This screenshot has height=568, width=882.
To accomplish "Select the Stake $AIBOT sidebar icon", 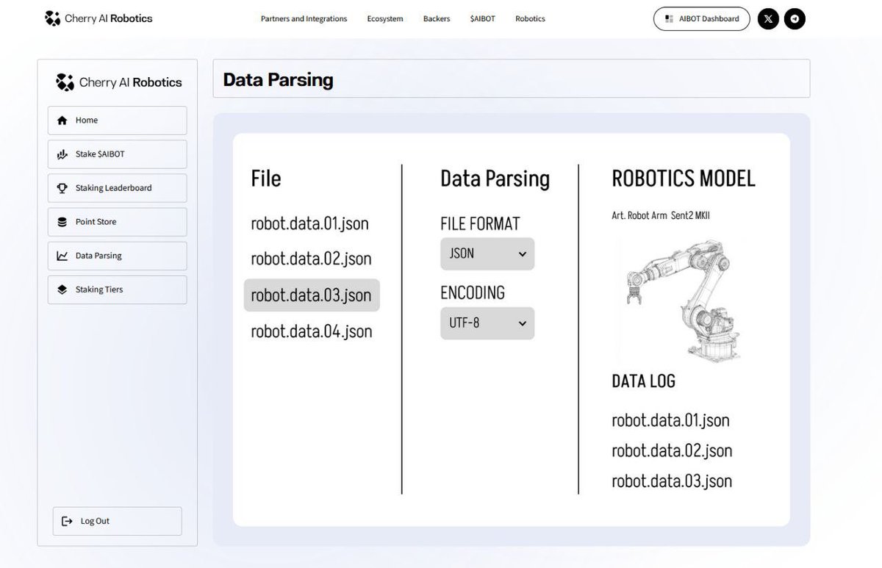I will click(62, 154).
